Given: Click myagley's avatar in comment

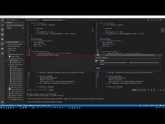Looking at the screenshot, I should tap(97, 61).
